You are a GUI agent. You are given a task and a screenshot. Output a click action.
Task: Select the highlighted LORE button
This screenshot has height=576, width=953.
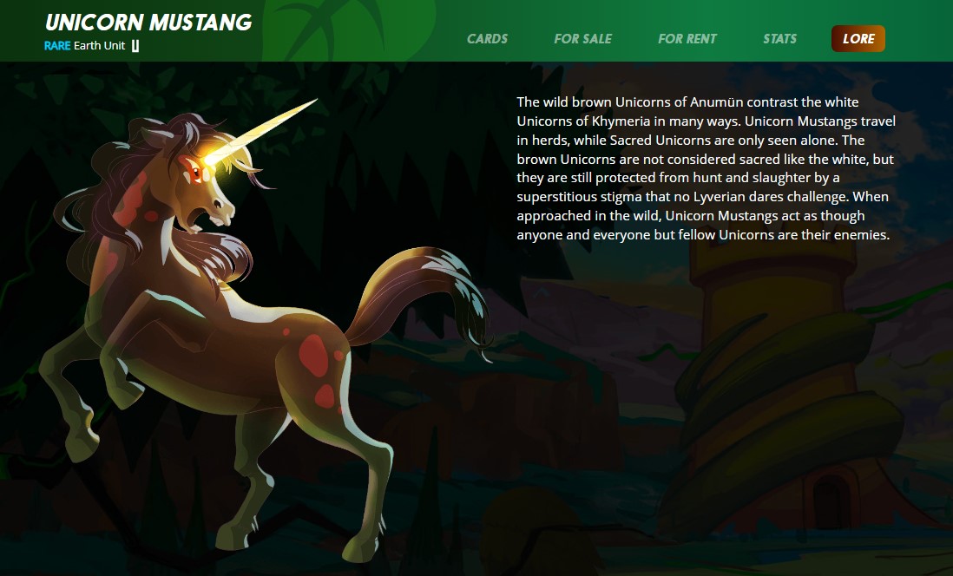(858, 39)
